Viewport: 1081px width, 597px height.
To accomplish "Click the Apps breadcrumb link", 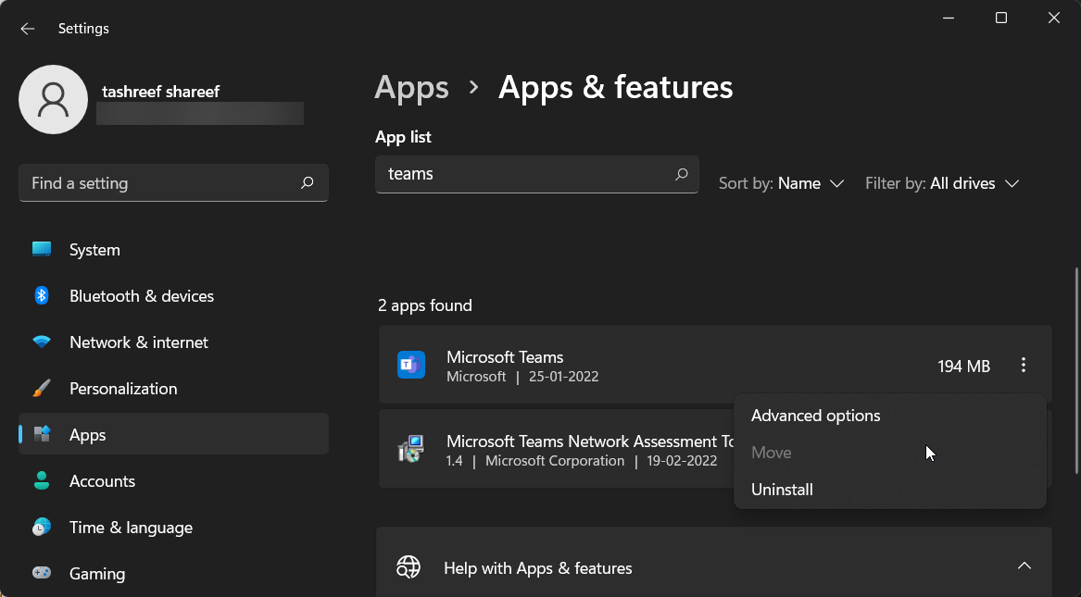I will pos(411,87).
